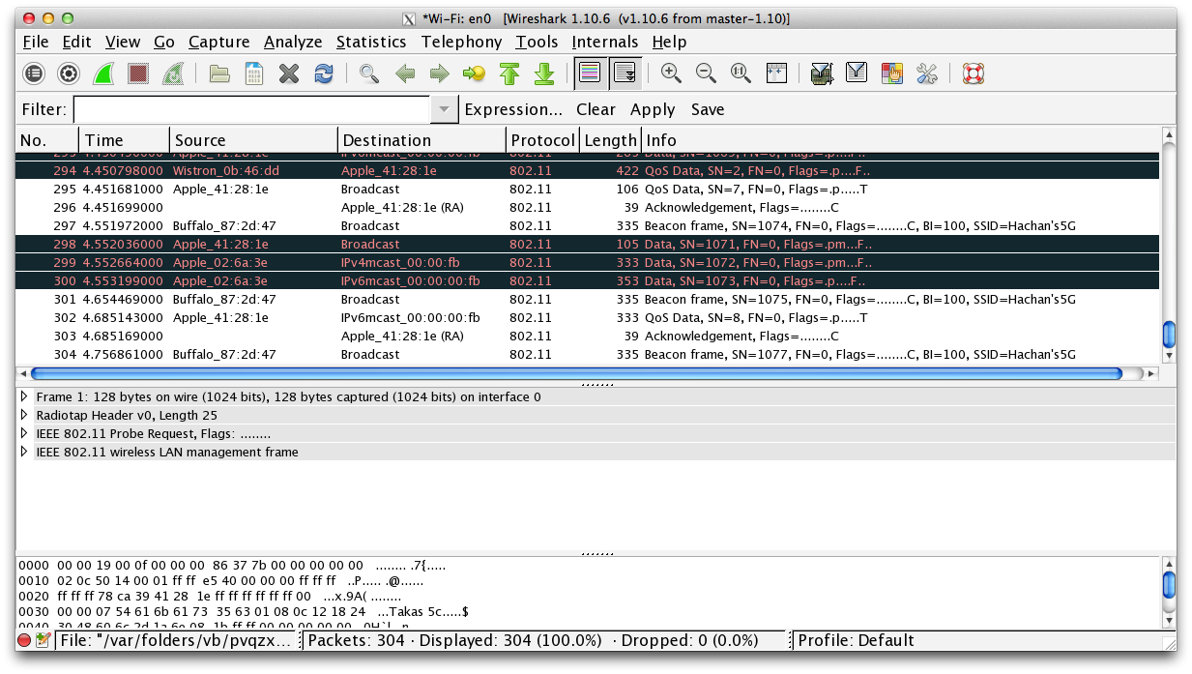Open the Analyze menu
The height and width of the screenshot is (674, 1192).
point(293,42)
